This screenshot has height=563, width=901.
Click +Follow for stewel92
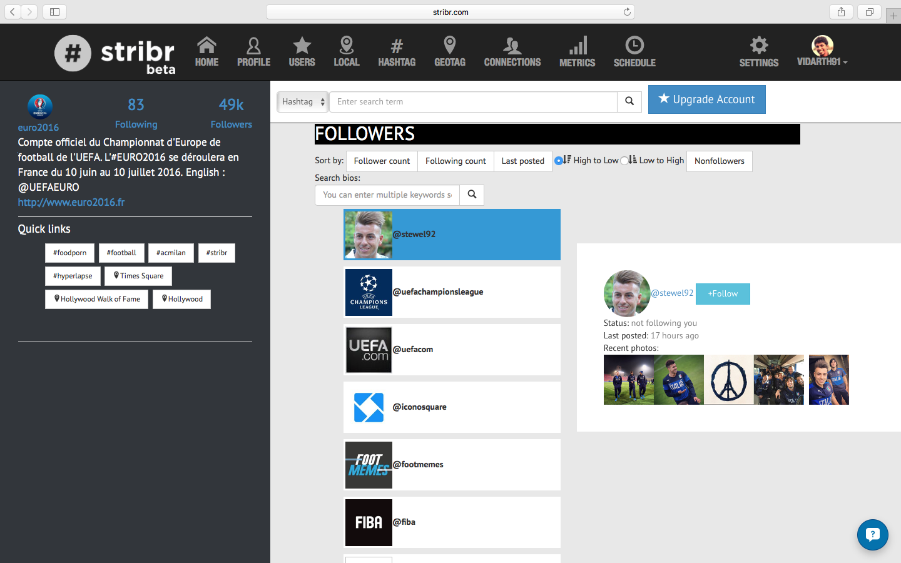pos(723,293)
